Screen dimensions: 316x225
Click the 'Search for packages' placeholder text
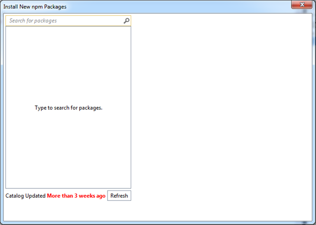(x=33, y=21)
